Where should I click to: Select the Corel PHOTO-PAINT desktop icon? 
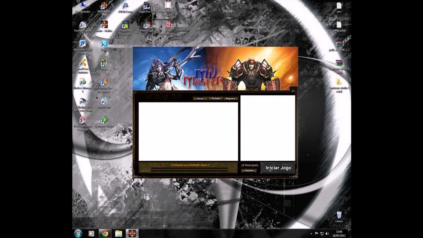click(x=168, y=28)
